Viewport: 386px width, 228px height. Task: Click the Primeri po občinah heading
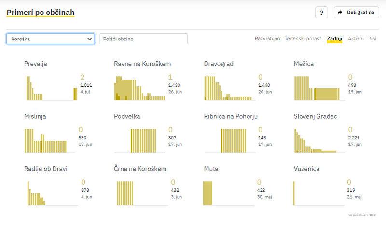click(41, 12)
